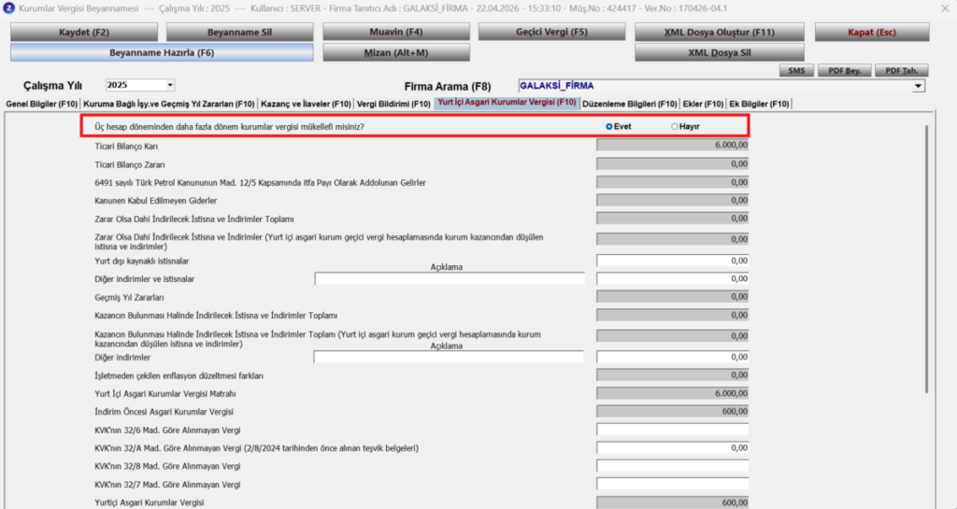
Task: Click the SMS button
Action: (796, 71)
